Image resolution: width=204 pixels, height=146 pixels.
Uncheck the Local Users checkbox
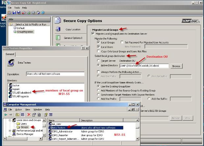[x=98, y=47]
